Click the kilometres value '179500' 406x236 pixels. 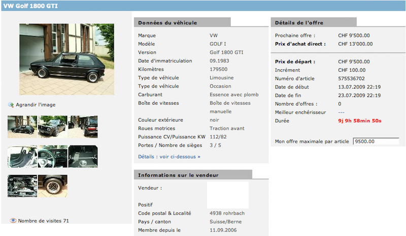[219, 69]
